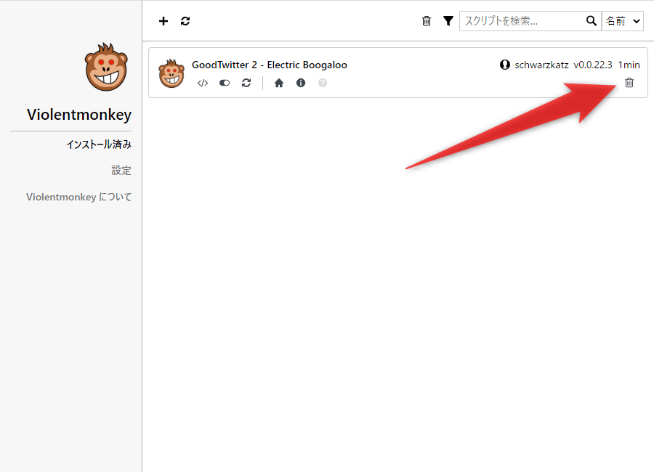Open the 名前 sort order dropdown

coord(622,21)
